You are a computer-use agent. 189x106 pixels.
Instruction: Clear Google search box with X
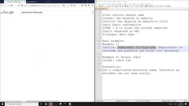(92, 12)
